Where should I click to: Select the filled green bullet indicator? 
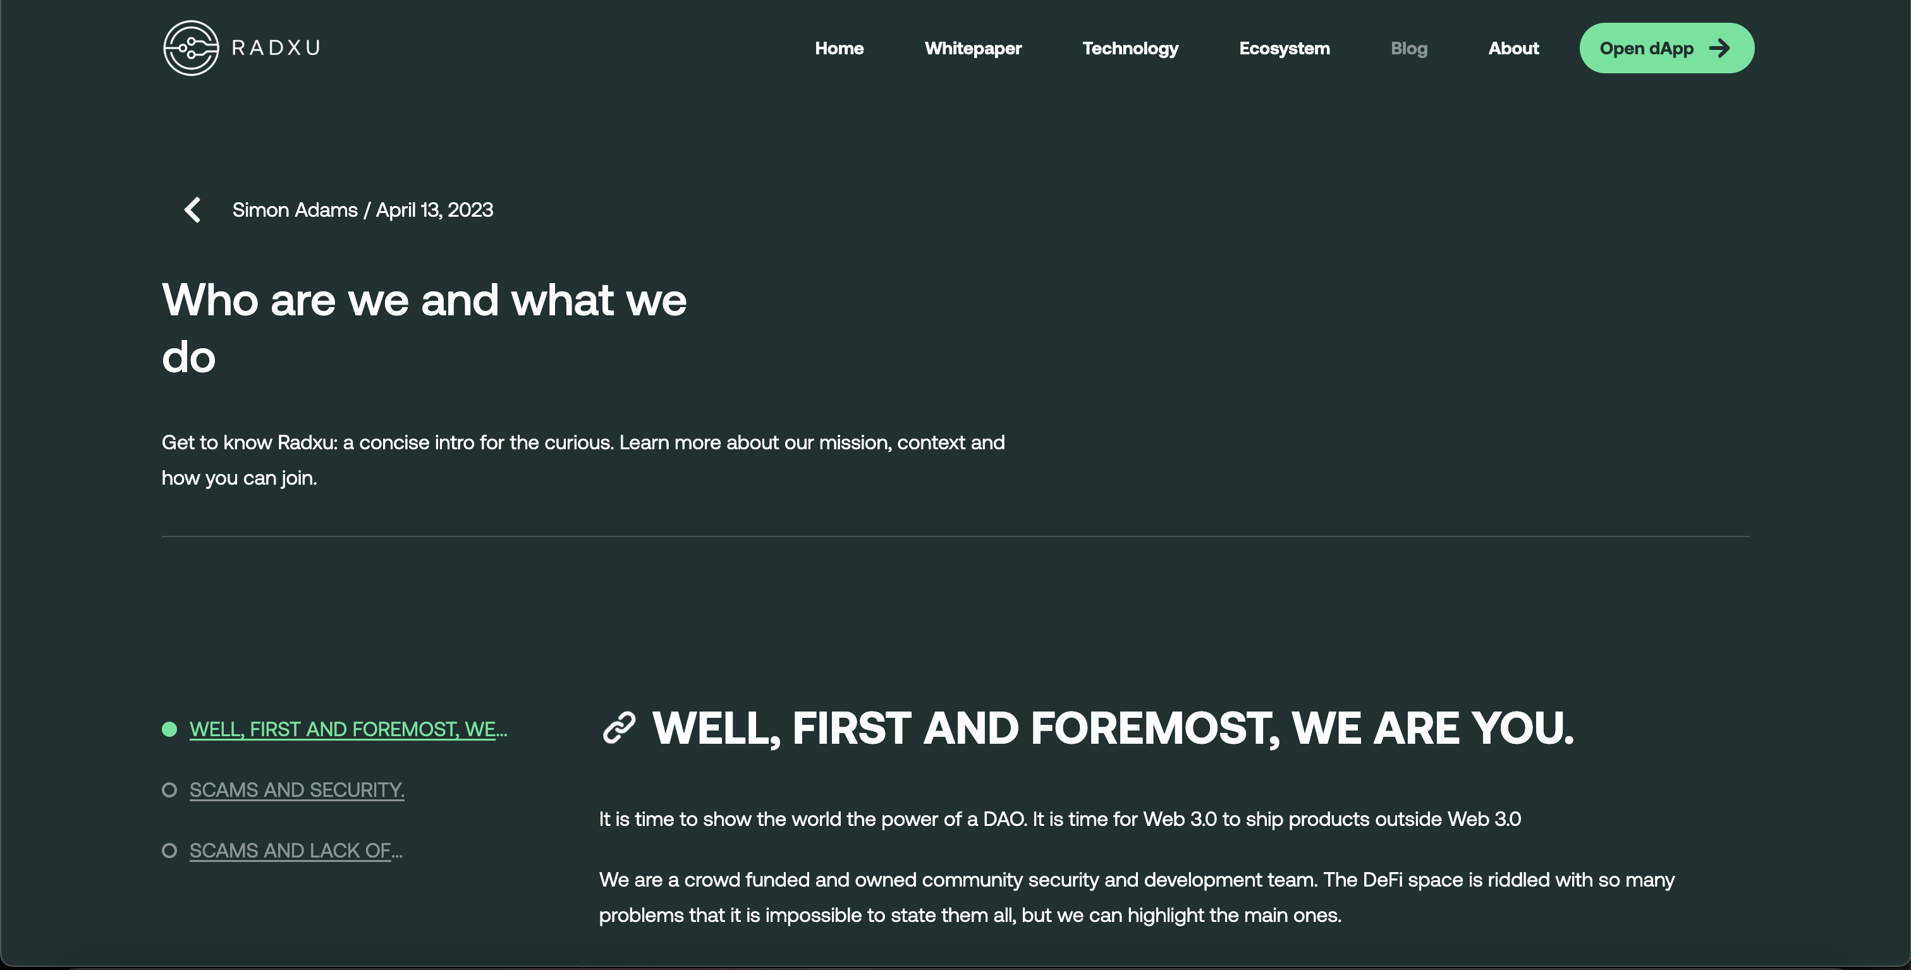169,729
